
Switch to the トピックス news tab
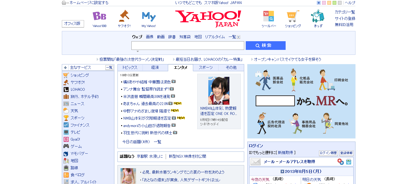[130, 68]
